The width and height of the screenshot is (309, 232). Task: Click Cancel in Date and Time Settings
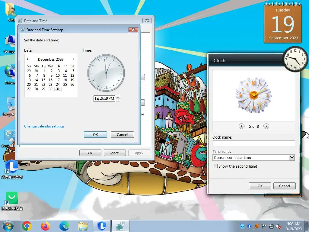click(x=122, y=134)
